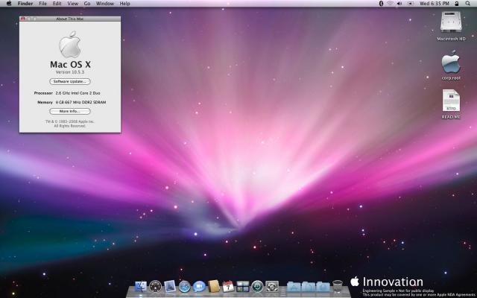Open Time Machine in the Dock
This screenshot has width=477, height=298.
257,286
